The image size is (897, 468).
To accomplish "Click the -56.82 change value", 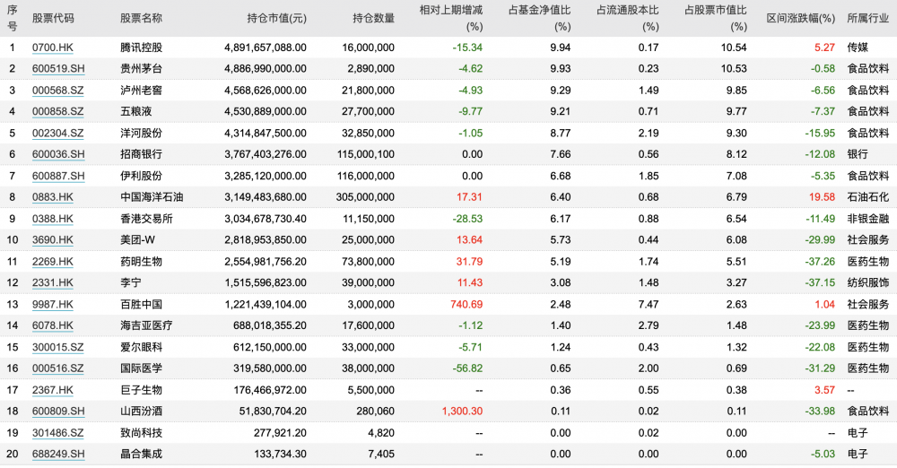I will click(x=467, y=369).
